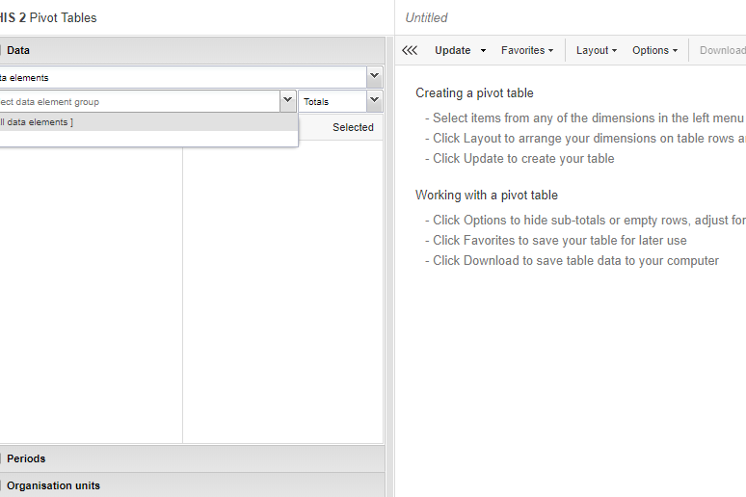Click inside the data elements type field
The image size is (746, 497).
pos(173,77)
